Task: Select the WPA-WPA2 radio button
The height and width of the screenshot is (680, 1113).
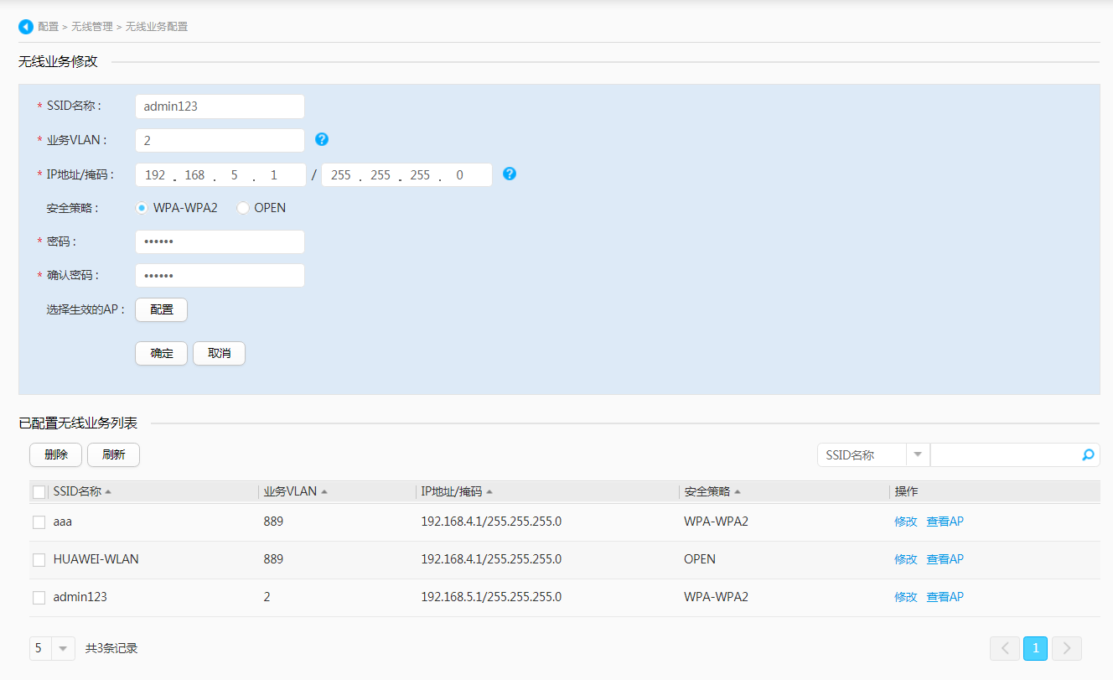Action: (x=142, y=208)
